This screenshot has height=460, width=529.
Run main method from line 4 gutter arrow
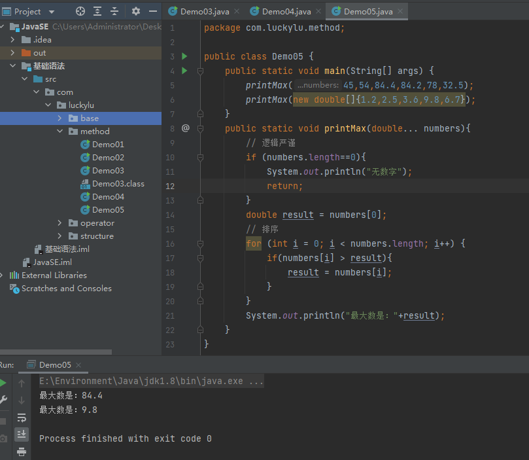tap(184, 71)
